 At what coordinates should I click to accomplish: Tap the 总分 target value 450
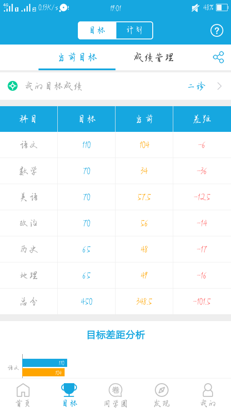click(86, 301)
